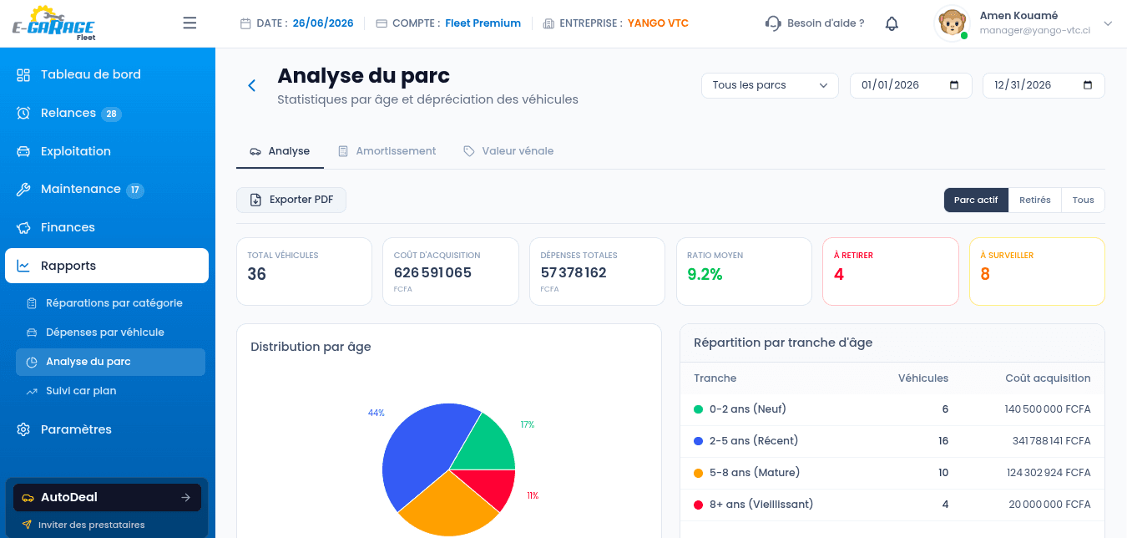The height and width of the screenshot is (538, 1127).
Task: Click the 2-5 ans (Récent) row
Action: 892,441
